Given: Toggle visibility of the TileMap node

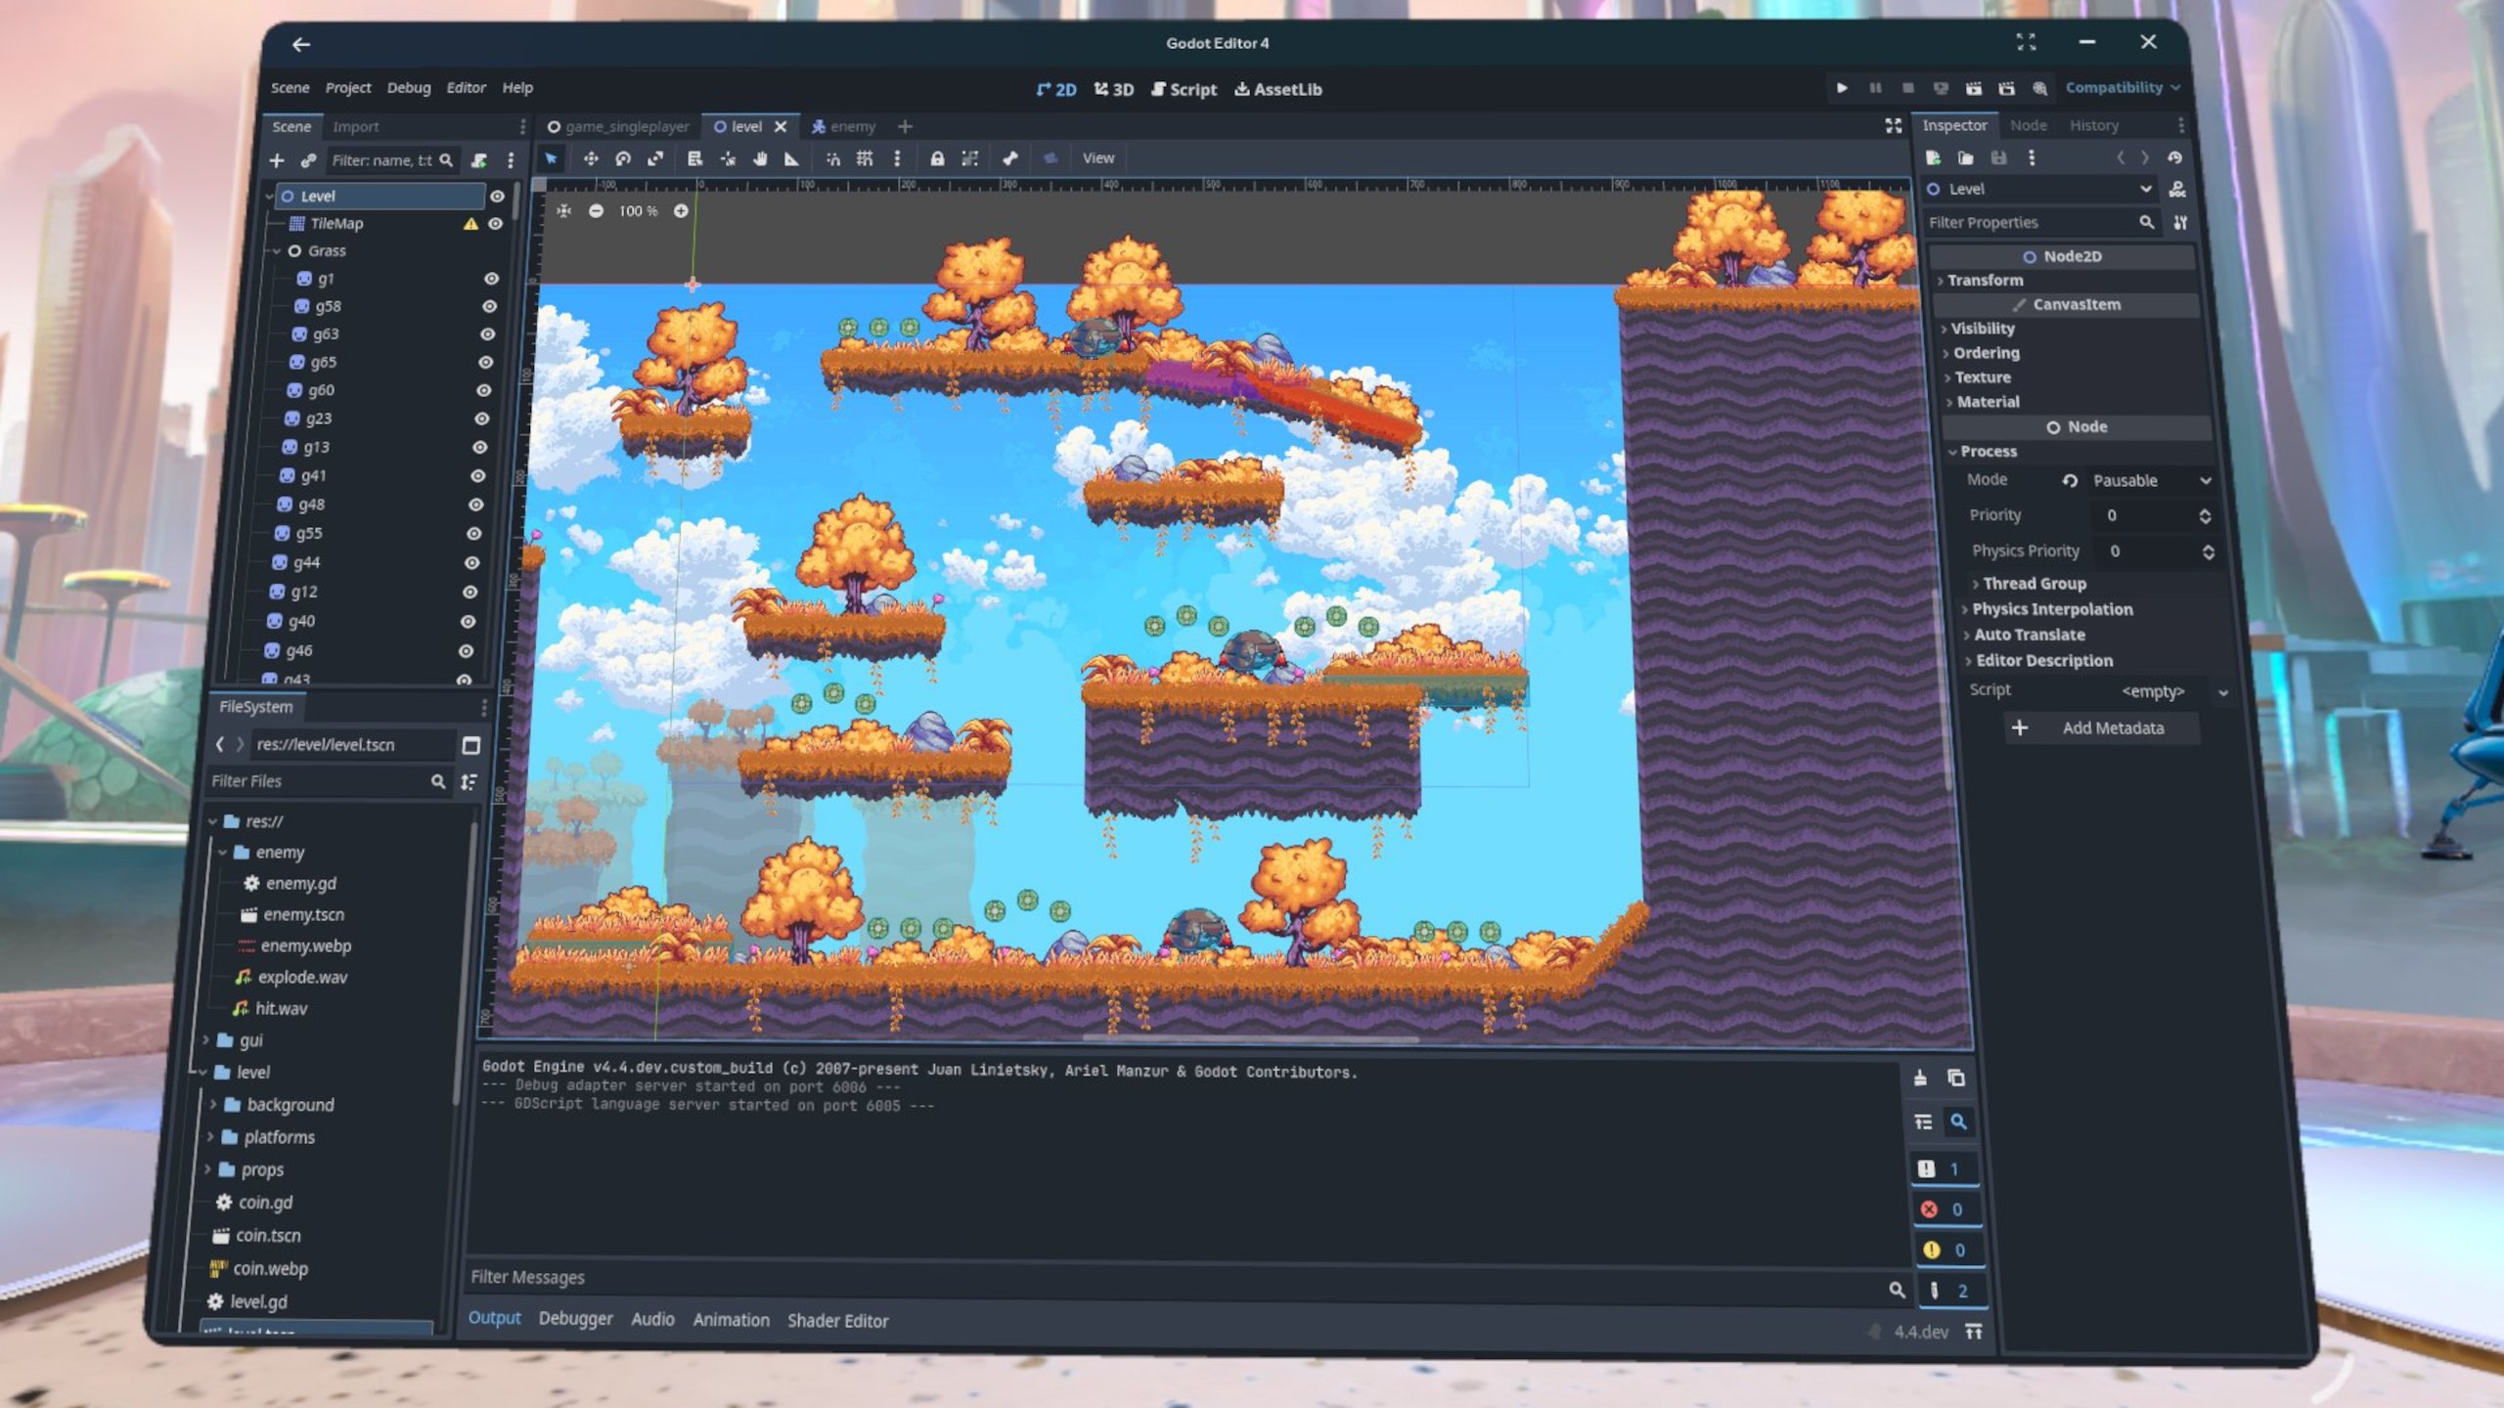Looking at the screenshot, I should pyautogui.click(x=496, y=224).
